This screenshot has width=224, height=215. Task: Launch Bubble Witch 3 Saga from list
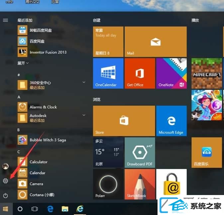point(52,140)
